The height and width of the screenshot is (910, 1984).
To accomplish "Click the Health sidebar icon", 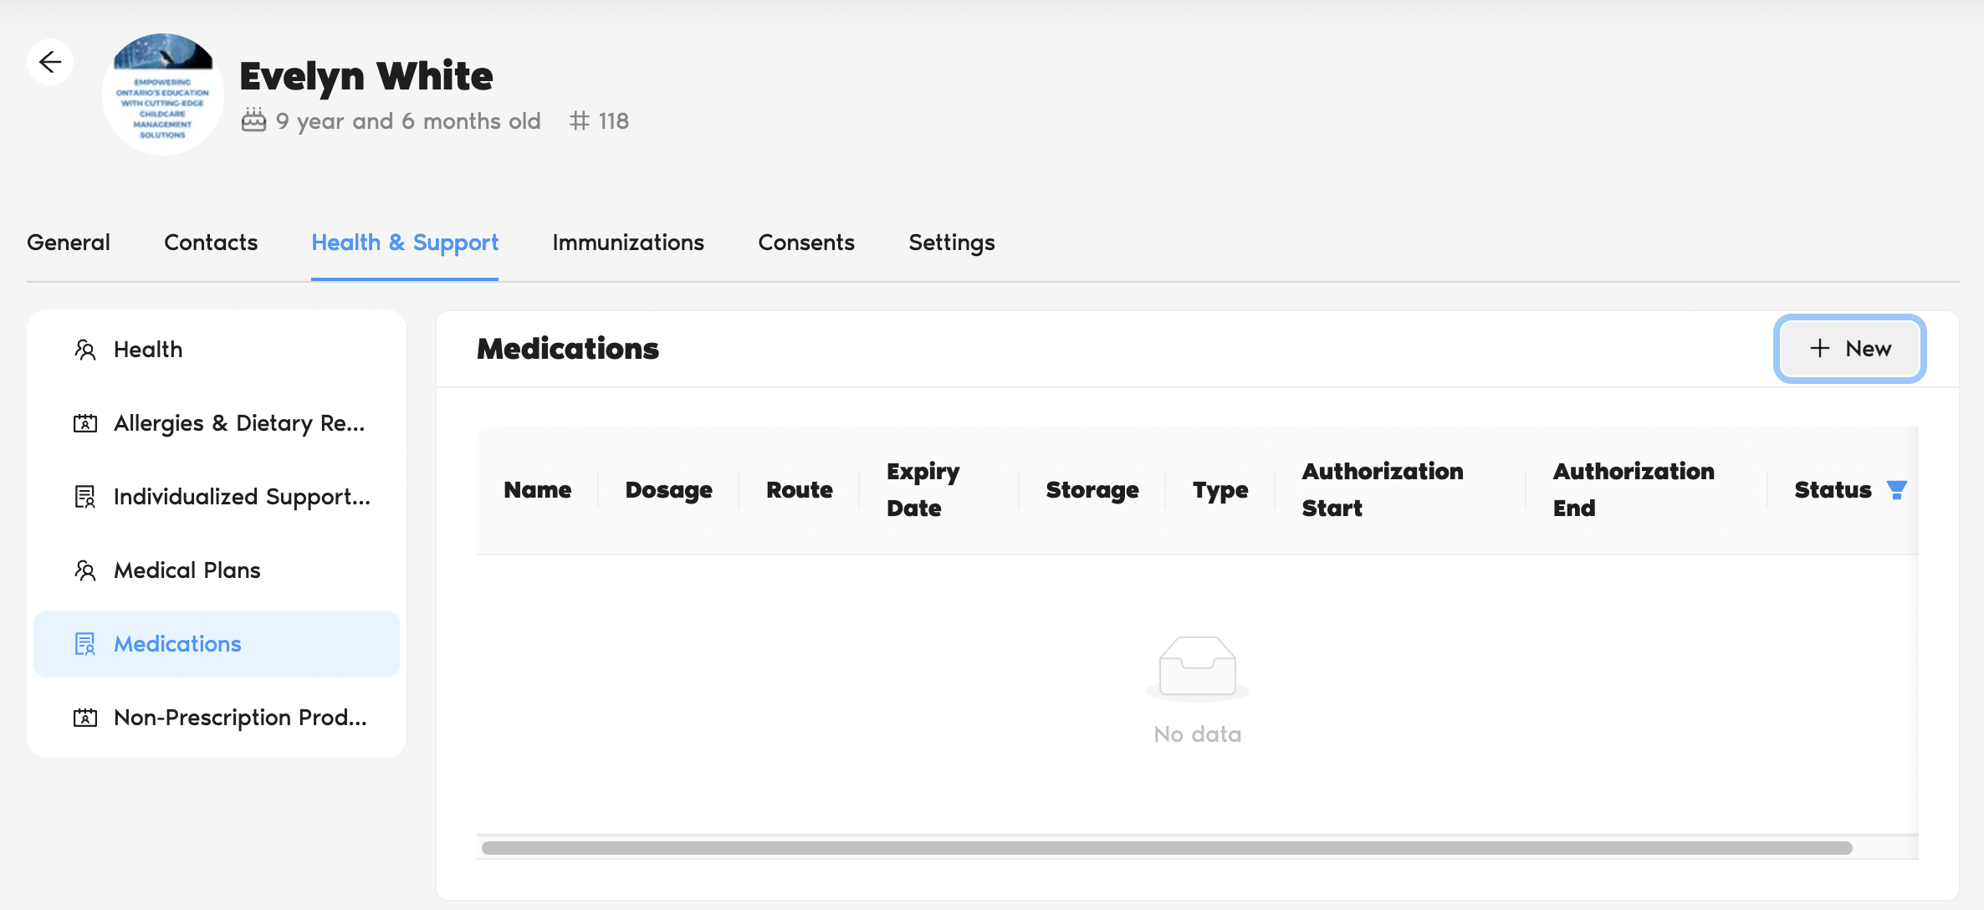I will [85, 350].
